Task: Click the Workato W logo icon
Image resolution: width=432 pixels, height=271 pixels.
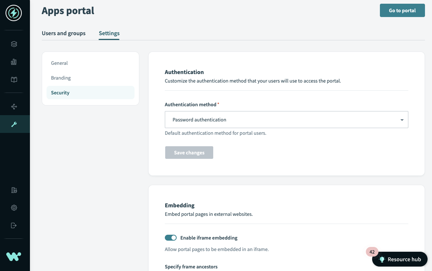Action: click(x=14, y=256)
